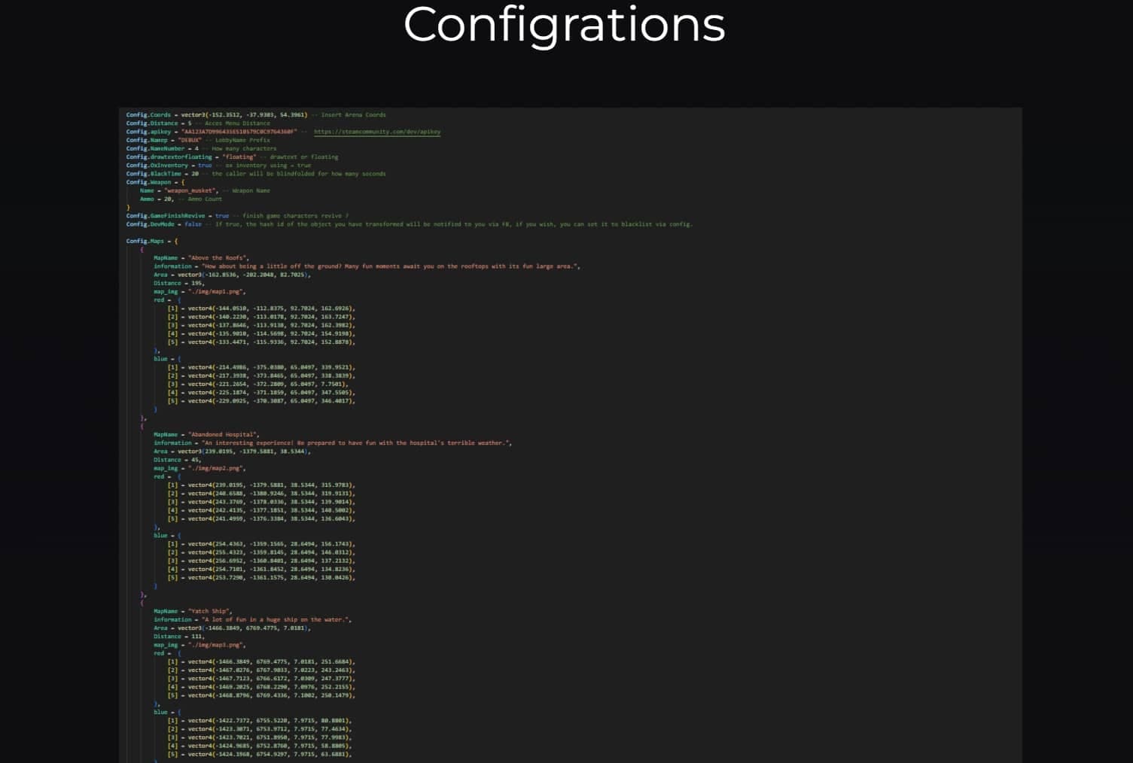Click the Config.Weapon table declaration
The image size is (1133, 763).
(x=157, y=181)
